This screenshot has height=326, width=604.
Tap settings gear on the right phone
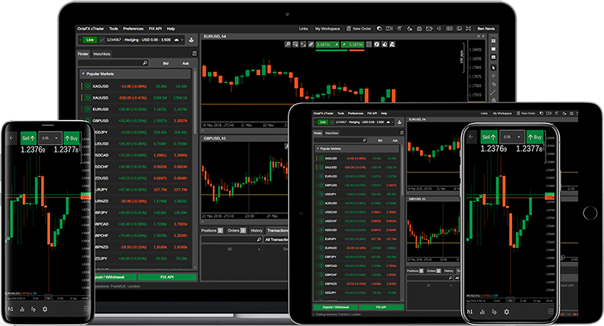coord(507,312)
